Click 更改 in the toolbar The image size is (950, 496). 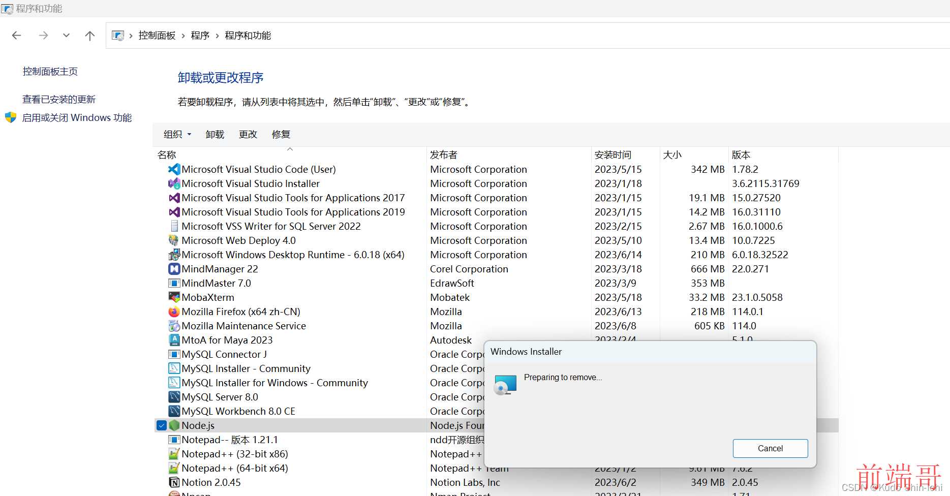[x=248, y=134]
